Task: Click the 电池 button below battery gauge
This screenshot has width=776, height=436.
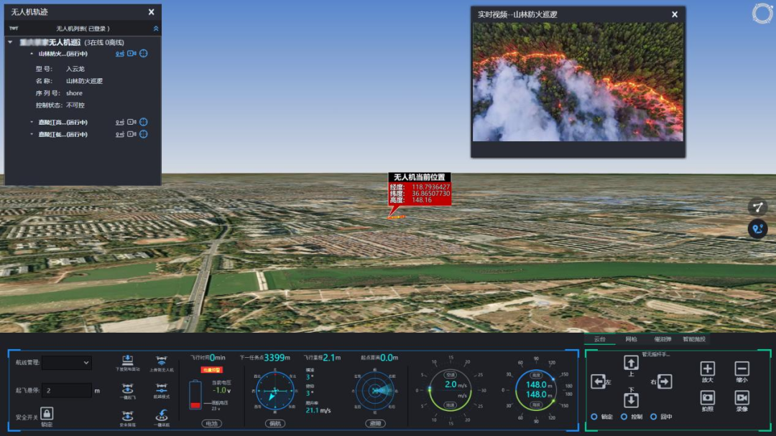Action: pos(211,424)
